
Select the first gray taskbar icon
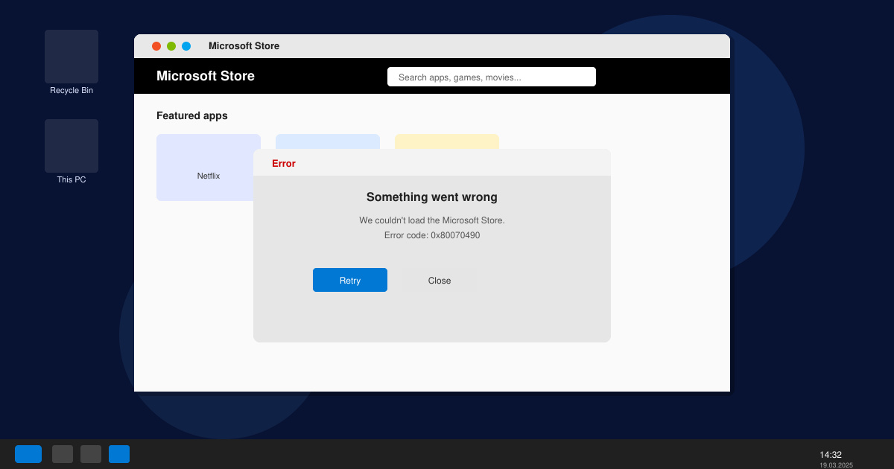tap(63, 454)
